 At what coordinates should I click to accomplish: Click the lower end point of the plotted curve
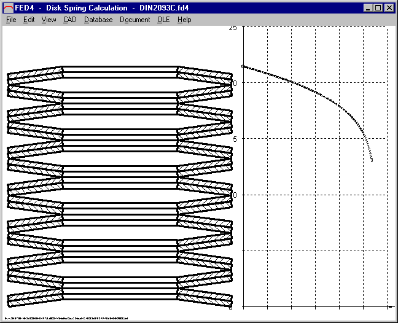pyautogui.click(x=372, y=161)
